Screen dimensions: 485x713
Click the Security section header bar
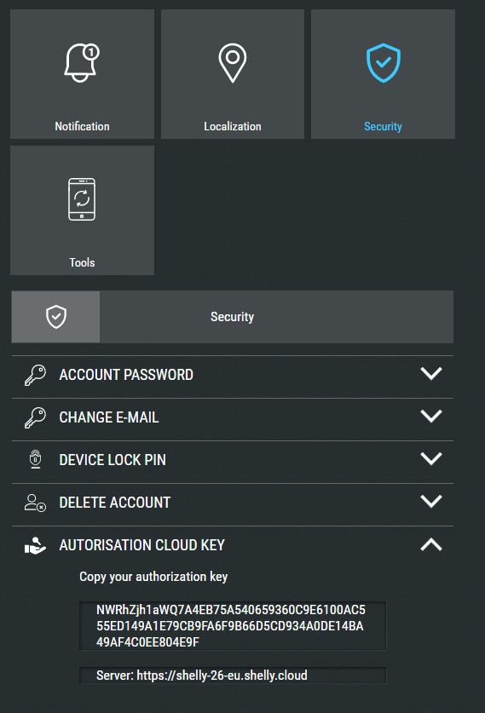click(x=233, y=317)
